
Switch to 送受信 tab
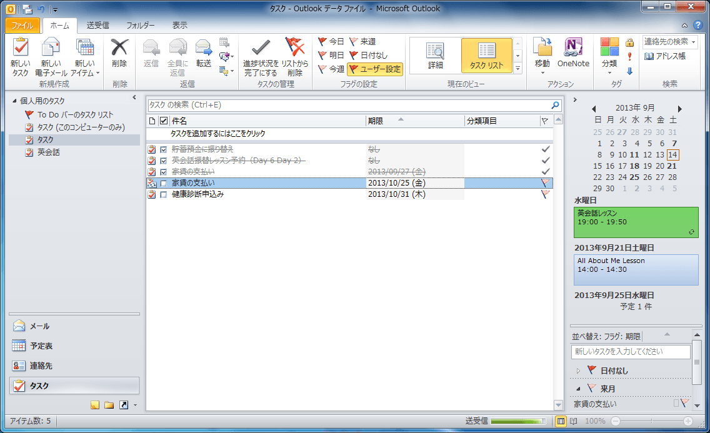point(97,26)
